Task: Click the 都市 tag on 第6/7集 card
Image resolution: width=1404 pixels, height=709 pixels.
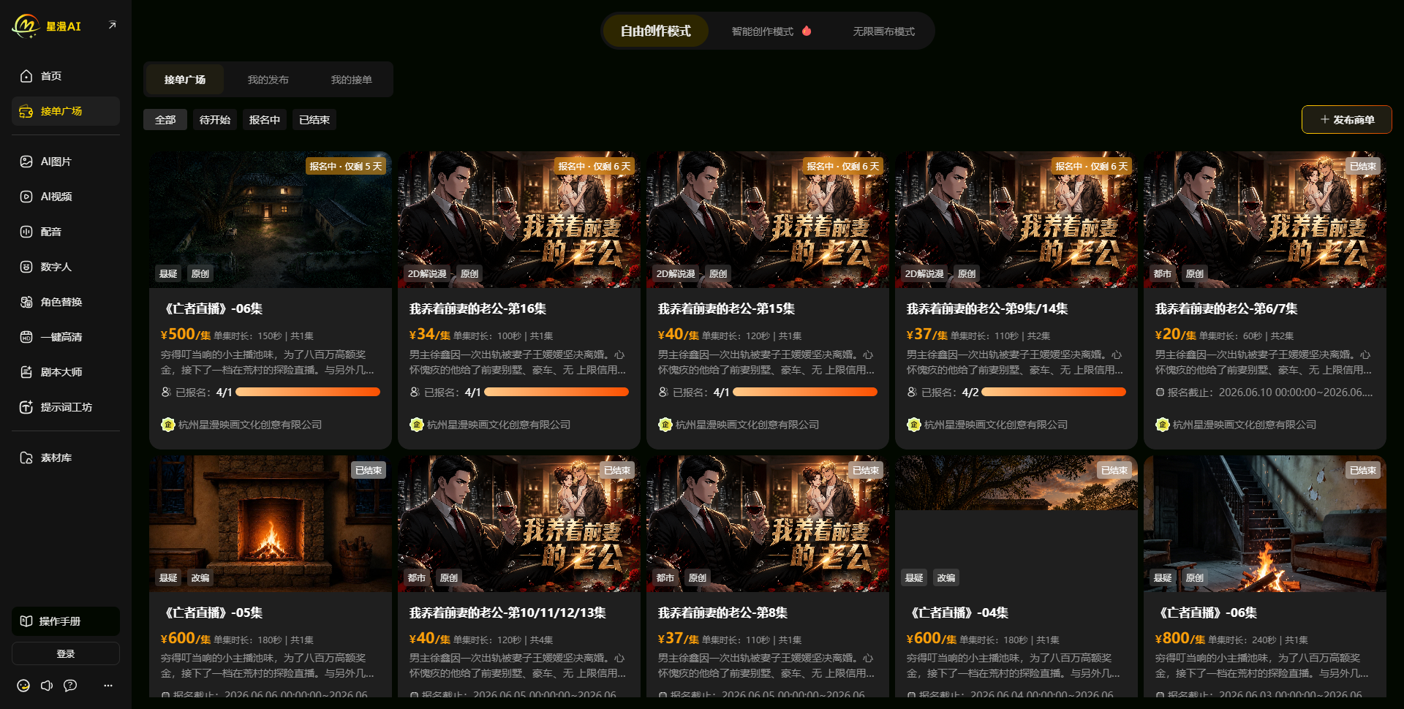Action: tap(1163, 273)
